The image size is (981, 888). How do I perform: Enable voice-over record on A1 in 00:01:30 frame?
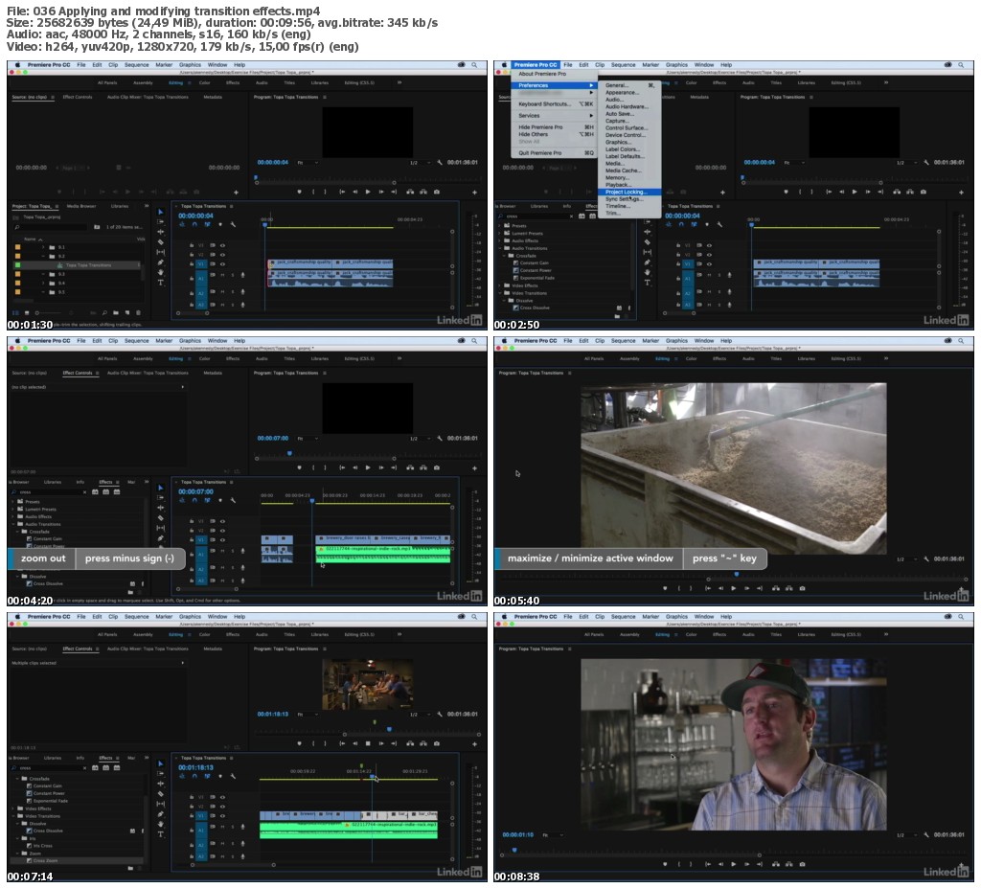click(242, 275)
